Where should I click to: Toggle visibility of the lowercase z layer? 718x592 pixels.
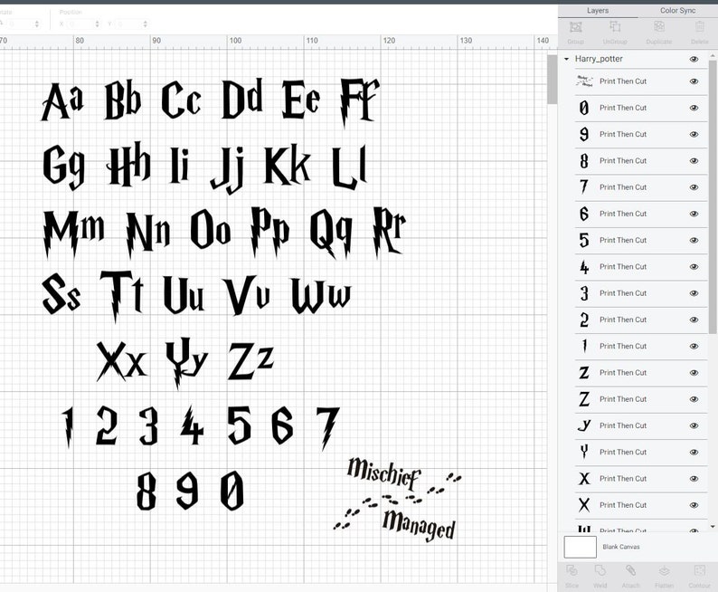[x=694, y=373]
